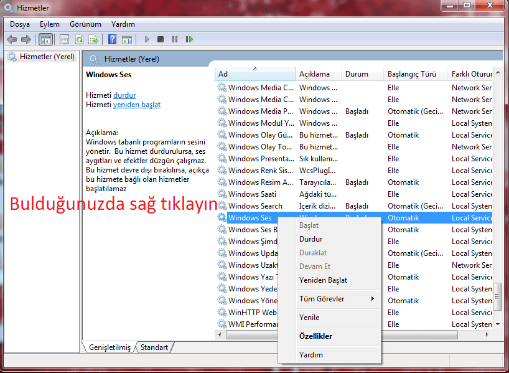Select the highlighted Windows Ses row

click(354, 218)
